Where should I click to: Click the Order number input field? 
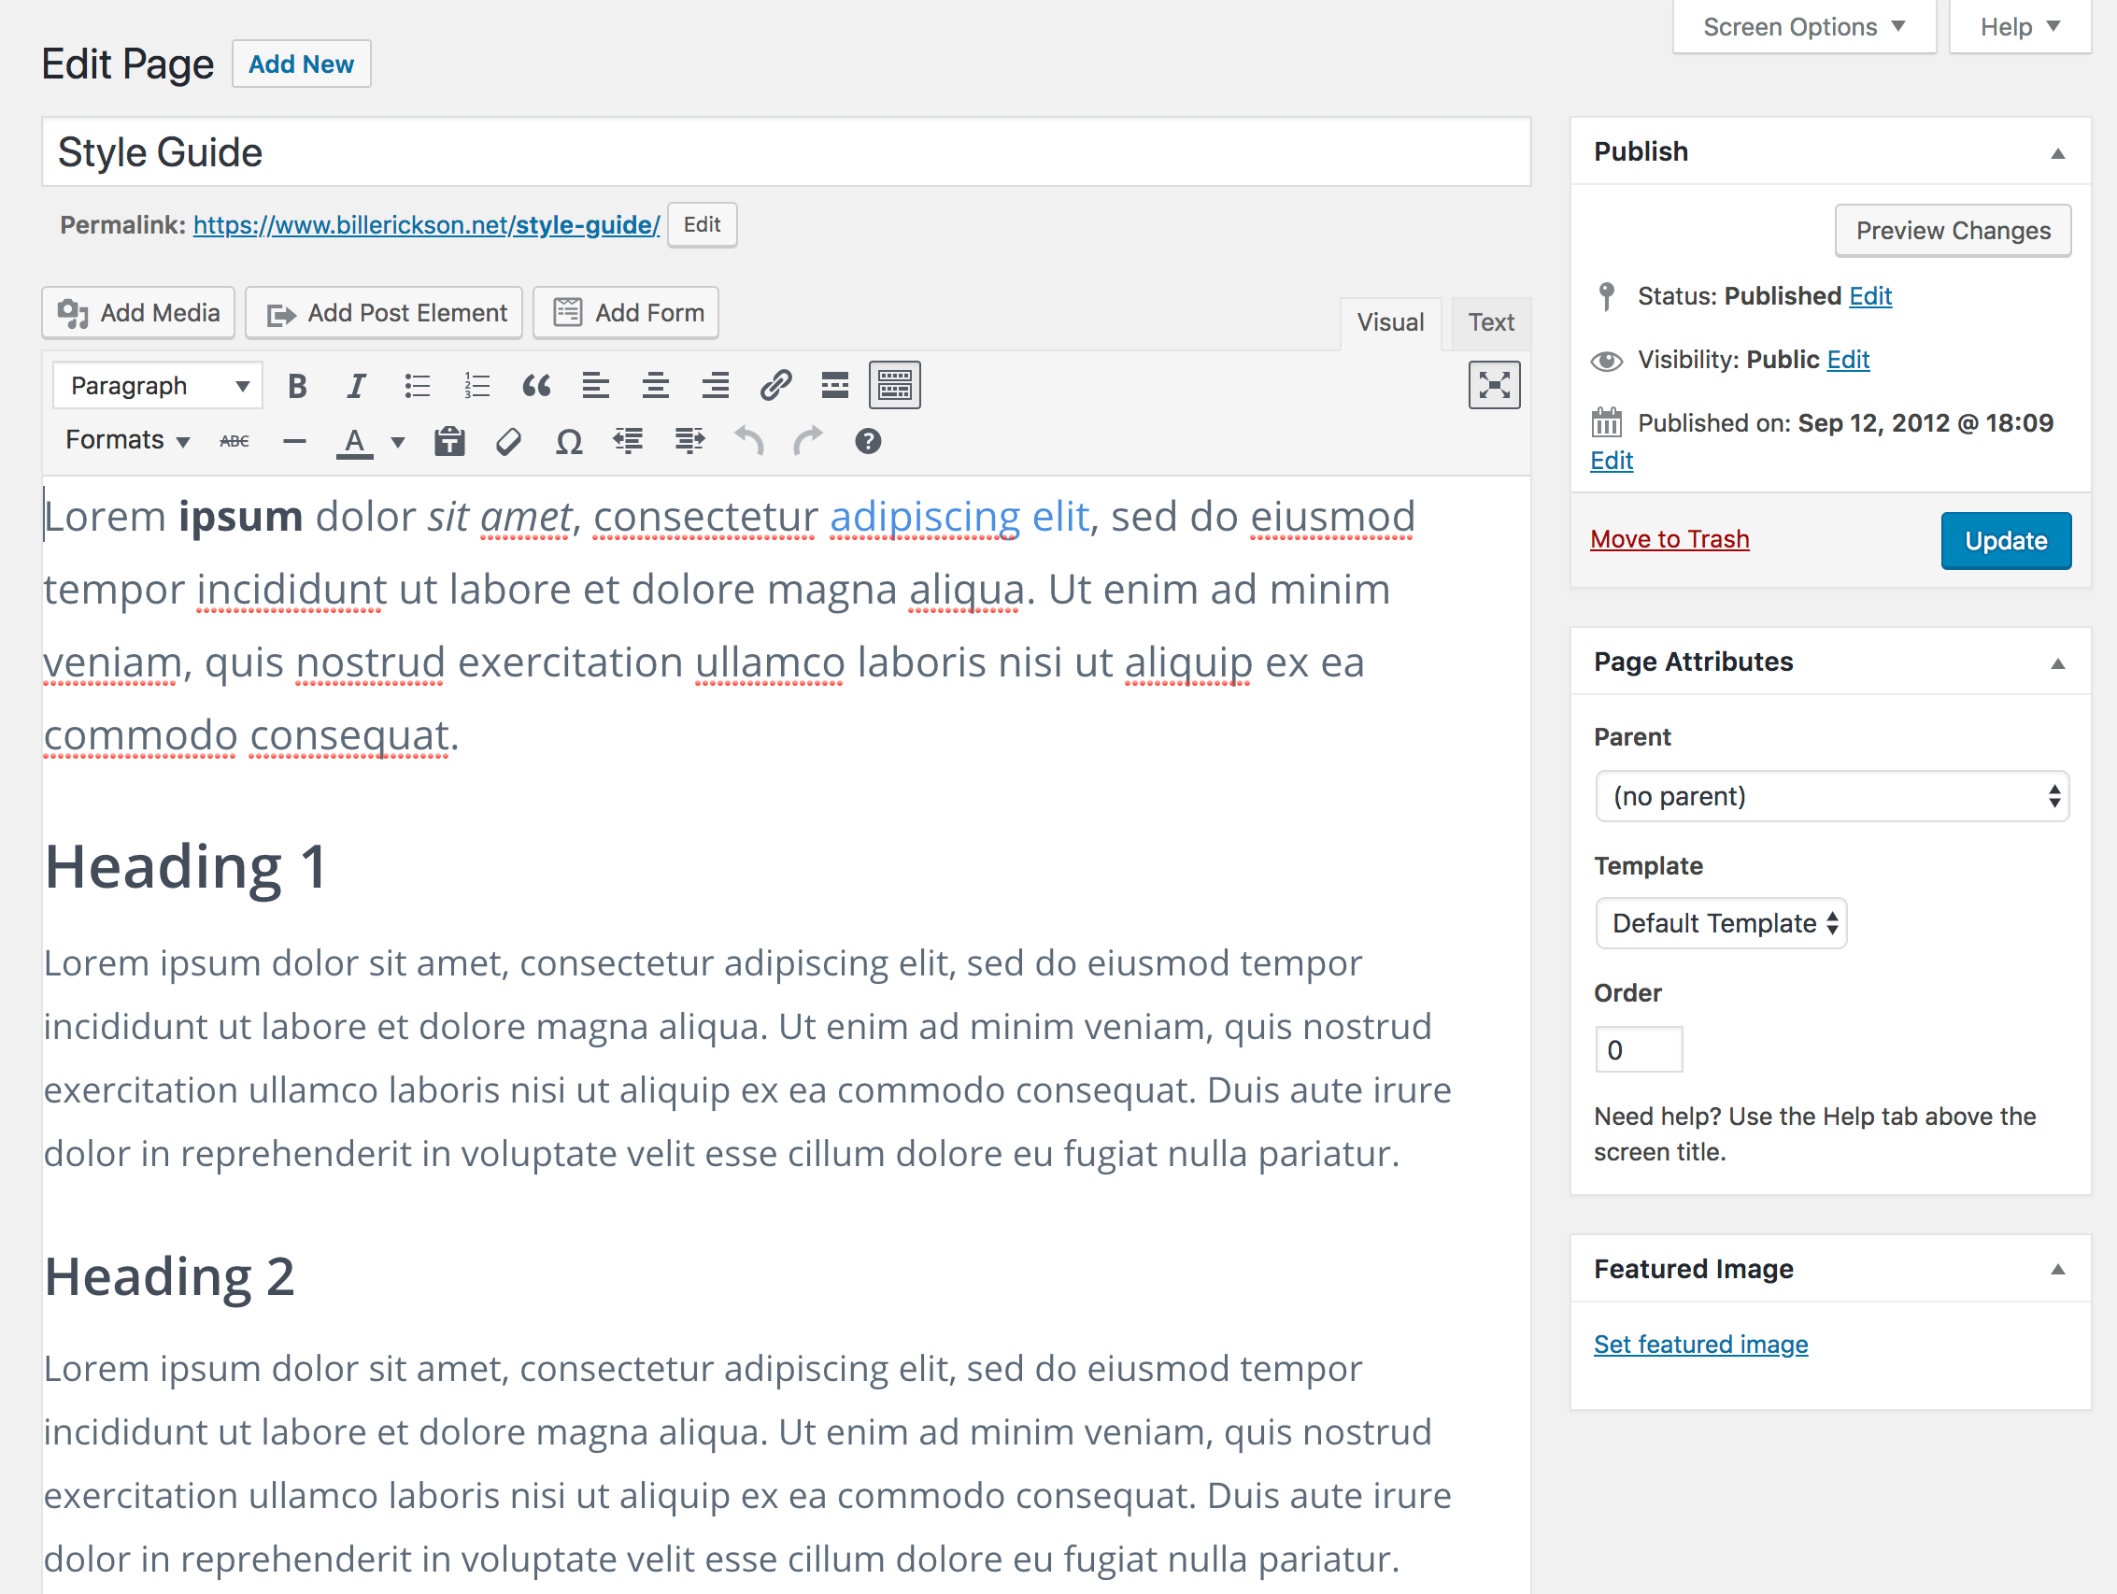click(x=1638, y=1050)
